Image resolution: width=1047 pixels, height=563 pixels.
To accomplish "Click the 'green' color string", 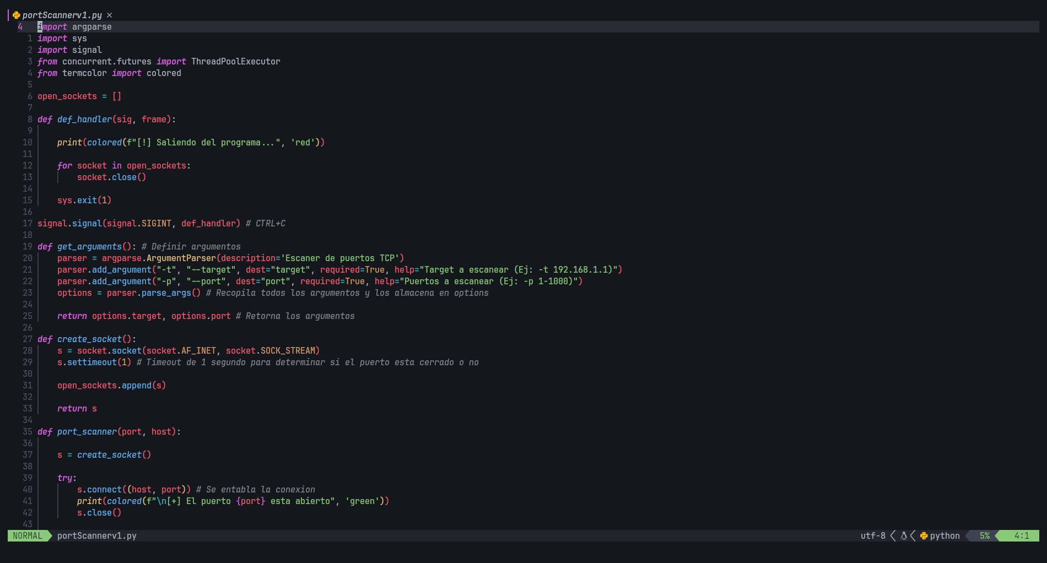I will (x=362, y=501).
